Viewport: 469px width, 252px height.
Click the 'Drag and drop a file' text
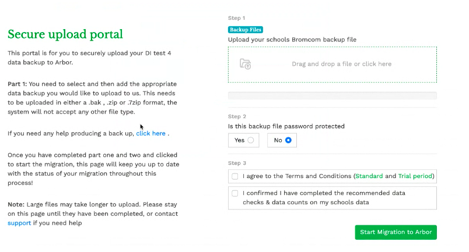341,64
